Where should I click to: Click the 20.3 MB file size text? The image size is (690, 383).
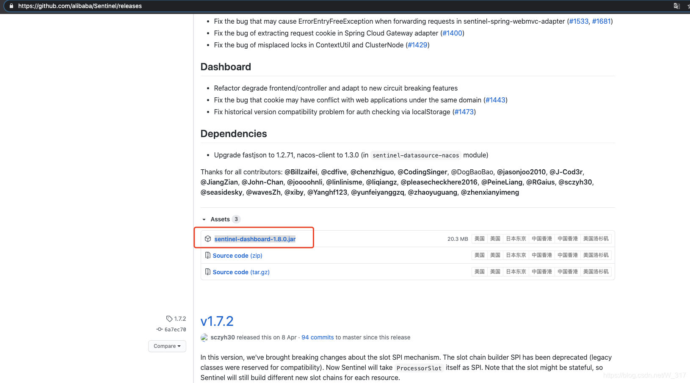click(x=458, y=239)
